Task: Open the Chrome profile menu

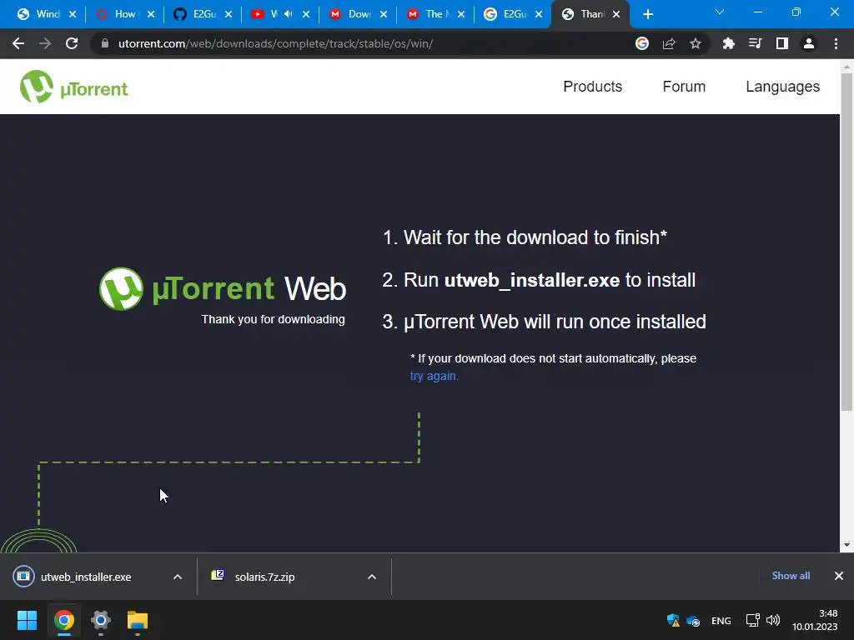Action: coord(809,43)
